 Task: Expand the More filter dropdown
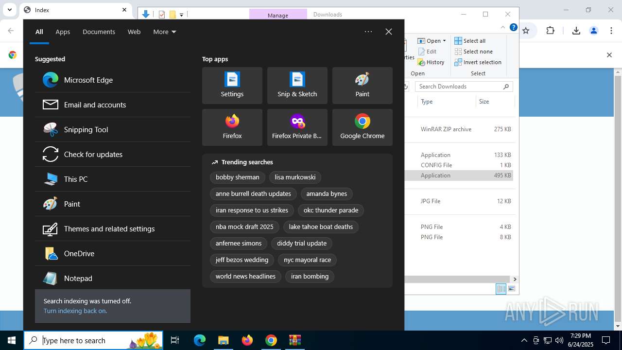pyautogui.click(x=165, y=32)
